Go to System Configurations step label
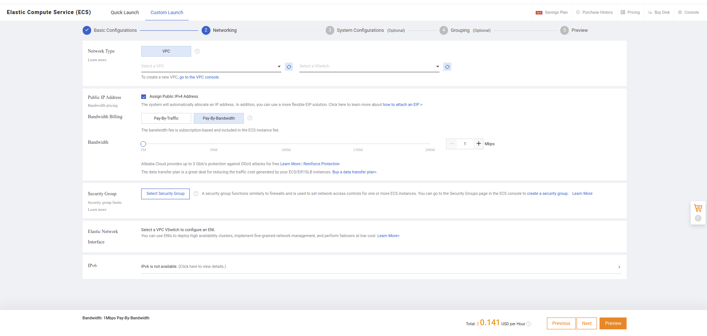Viewport: 707px width, 336px height. (360, 30)
